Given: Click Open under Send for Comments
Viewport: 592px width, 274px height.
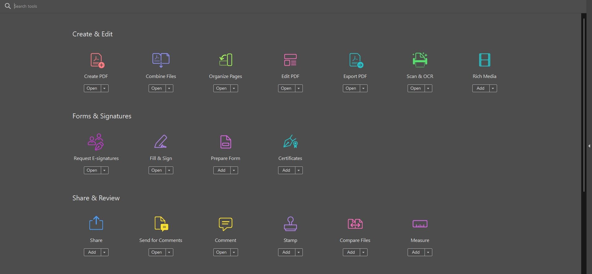Looking at the screenshot, I should (157, 252).
